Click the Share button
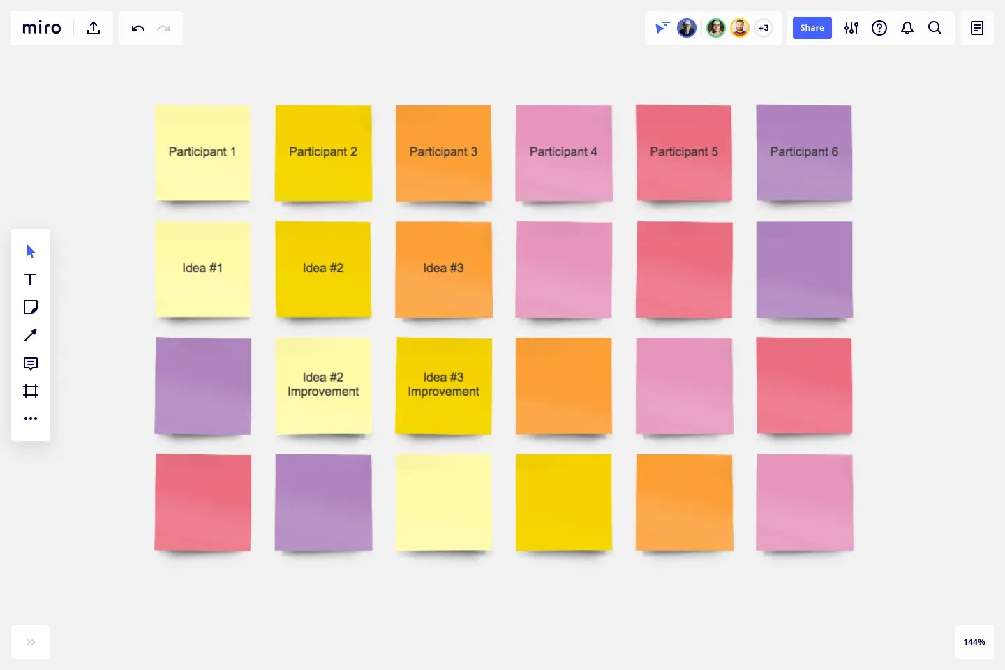The width and height of the screenshot is (1005, 670). pyautogui.click(x=812, y=28)
